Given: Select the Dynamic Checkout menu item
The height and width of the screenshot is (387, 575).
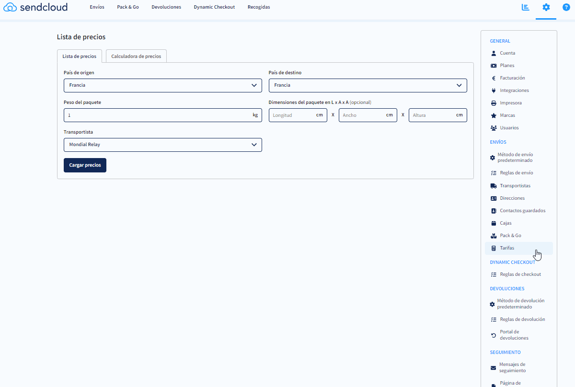Looking at the screenshot, I should [x=214, y=7].
